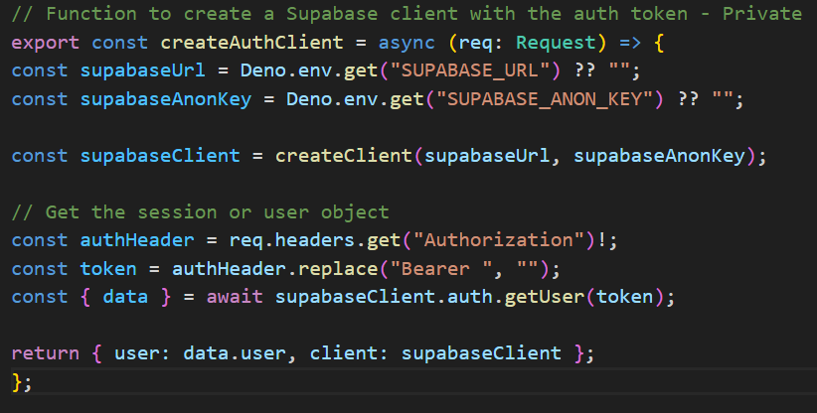The height and width of the screenshot is (413, 817).
Task: Click the string "Authorization"
Action: tap(498, 240)
